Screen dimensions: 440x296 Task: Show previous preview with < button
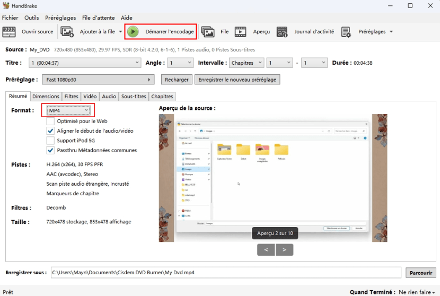266,250
